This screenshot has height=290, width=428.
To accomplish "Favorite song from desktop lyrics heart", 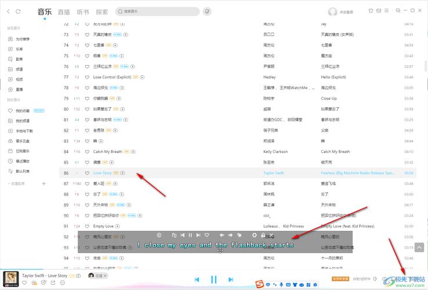I will 207,235.
